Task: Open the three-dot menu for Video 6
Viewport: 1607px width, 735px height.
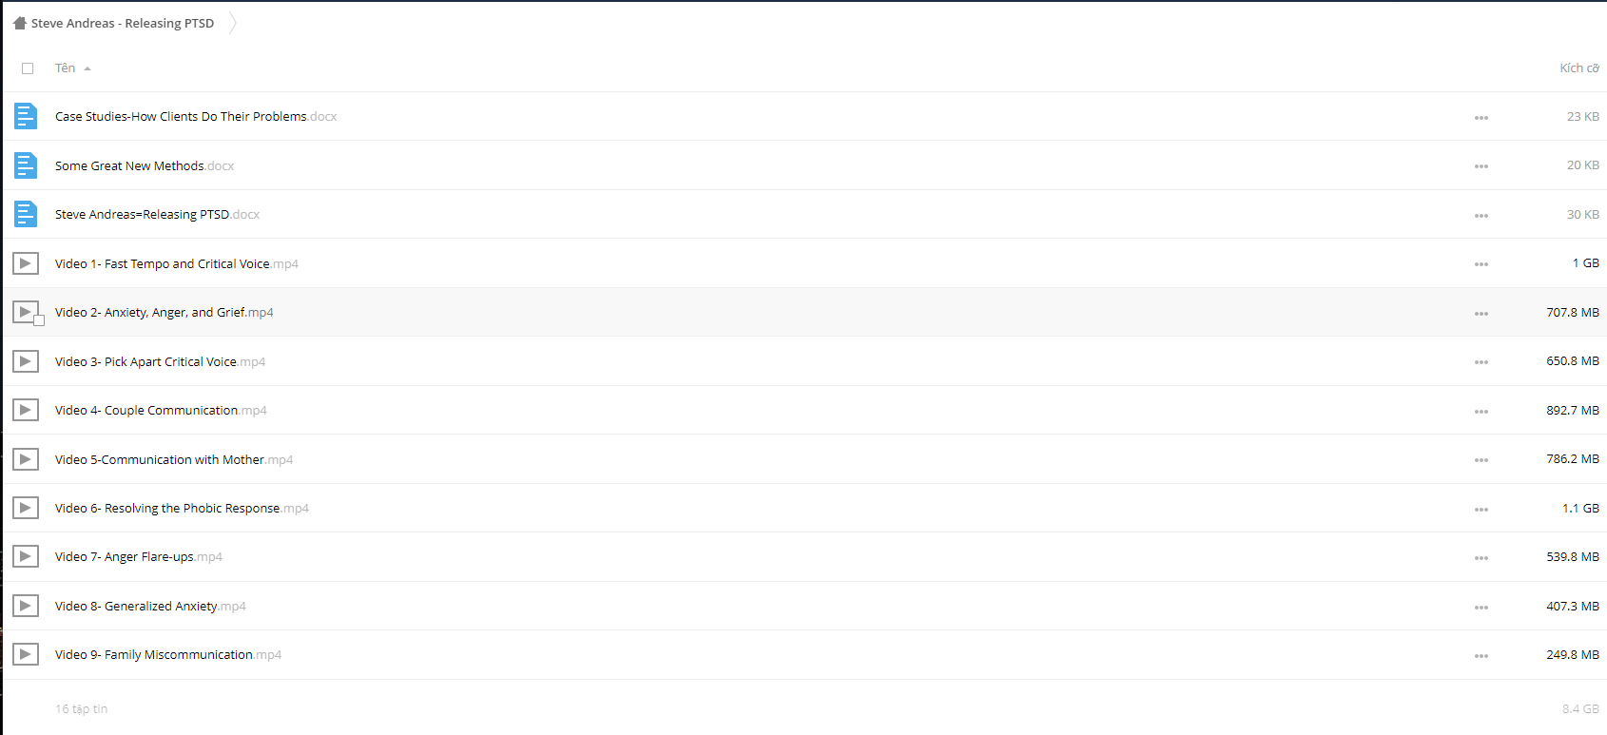Action: click(1481, 510)
